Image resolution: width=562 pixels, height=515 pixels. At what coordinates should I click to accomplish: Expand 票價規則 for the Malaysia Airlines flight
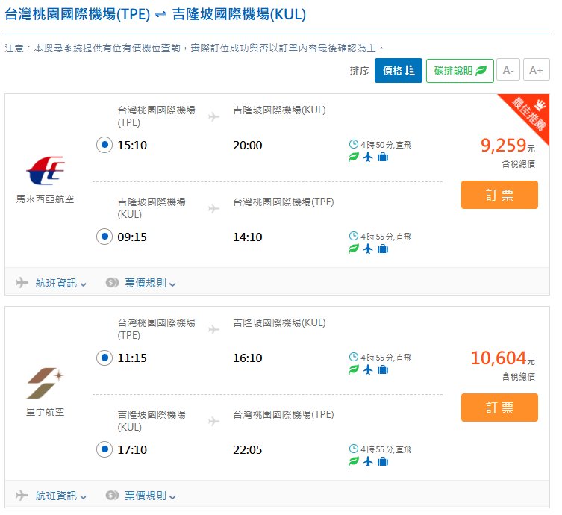(x=142, y=283)
